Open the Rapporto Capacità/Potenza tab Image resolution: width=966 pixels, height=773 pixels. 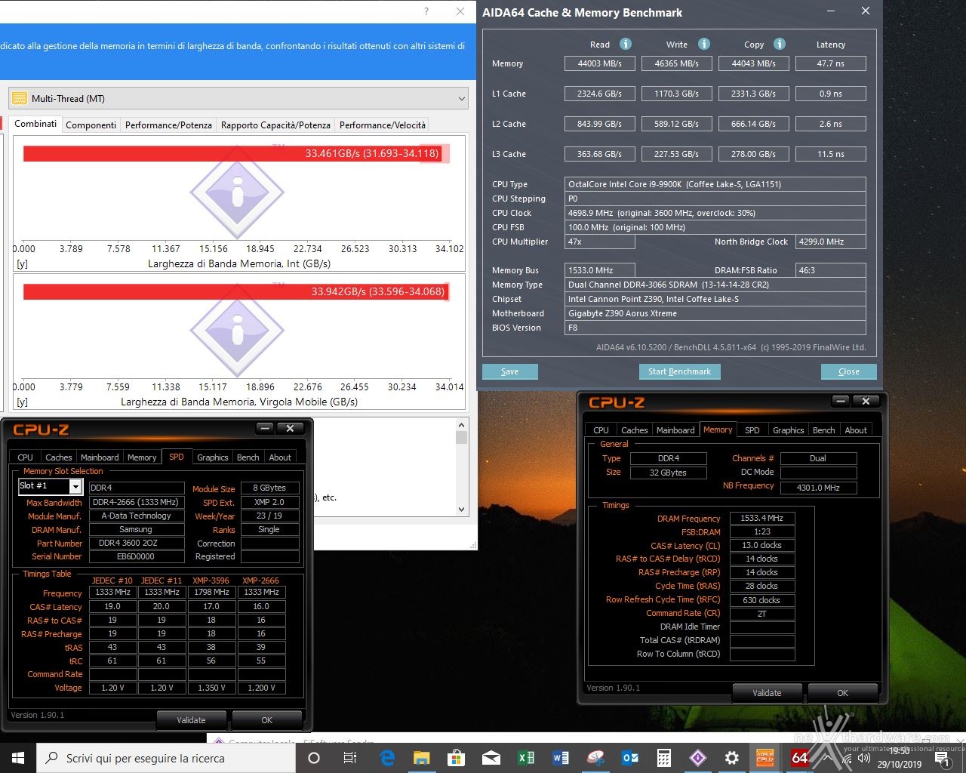pyautogui.click(x=275, y=125)
